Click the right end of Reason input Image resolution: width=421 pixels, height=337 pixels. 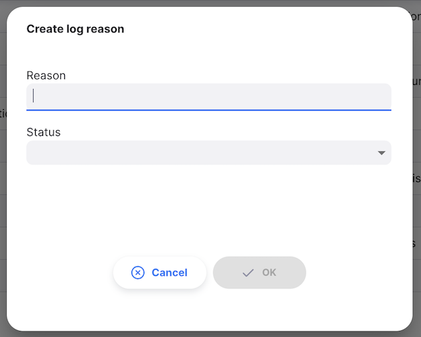378,96
